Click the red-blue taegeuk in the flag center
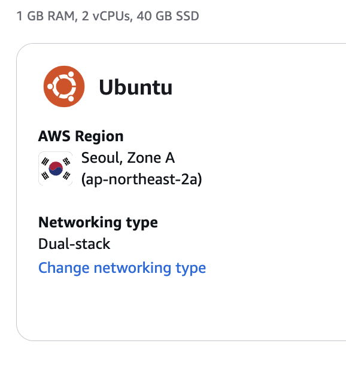This screenshot has width=346, height=365. click(x=56, y=169)
